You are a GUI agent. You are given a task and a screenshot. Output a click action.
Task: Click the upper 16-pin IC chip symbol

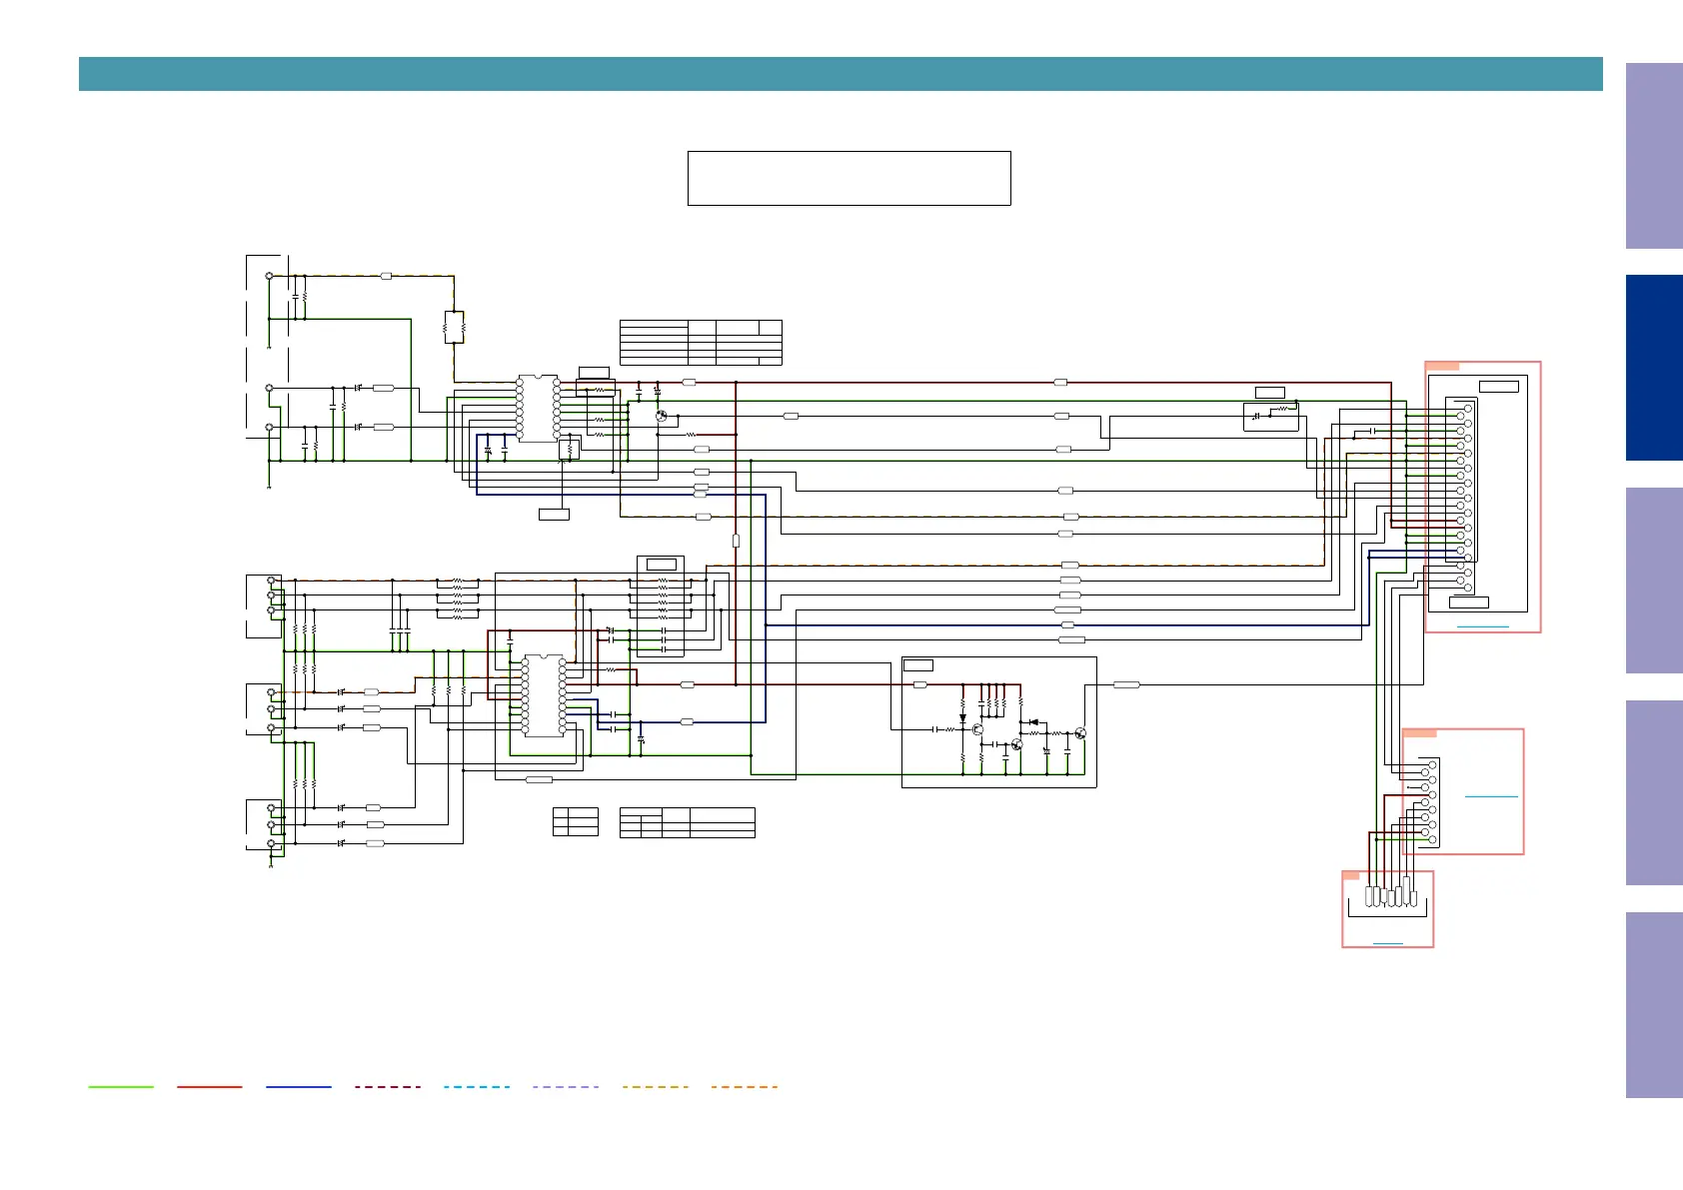pyautogui.click(x=538, y=409)
